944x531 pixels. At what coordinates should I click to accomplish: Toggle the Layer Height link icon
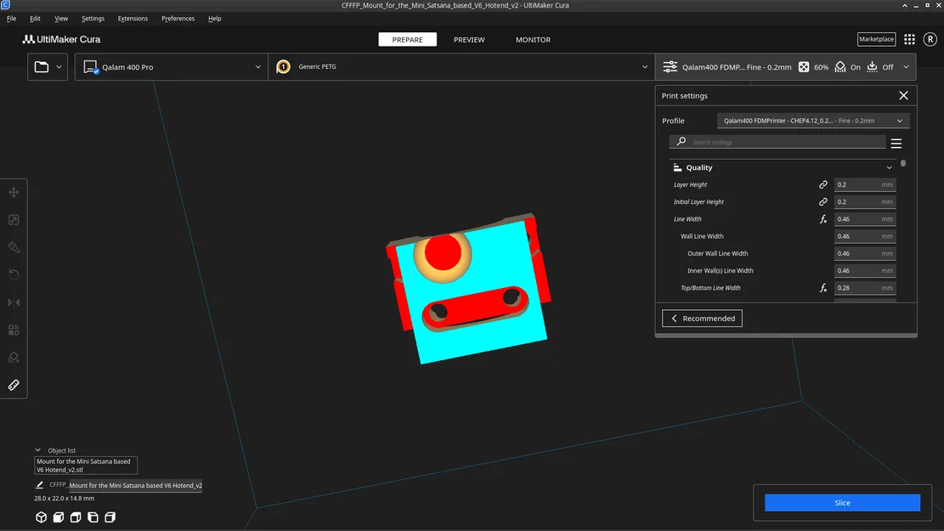tap(823, 185)
